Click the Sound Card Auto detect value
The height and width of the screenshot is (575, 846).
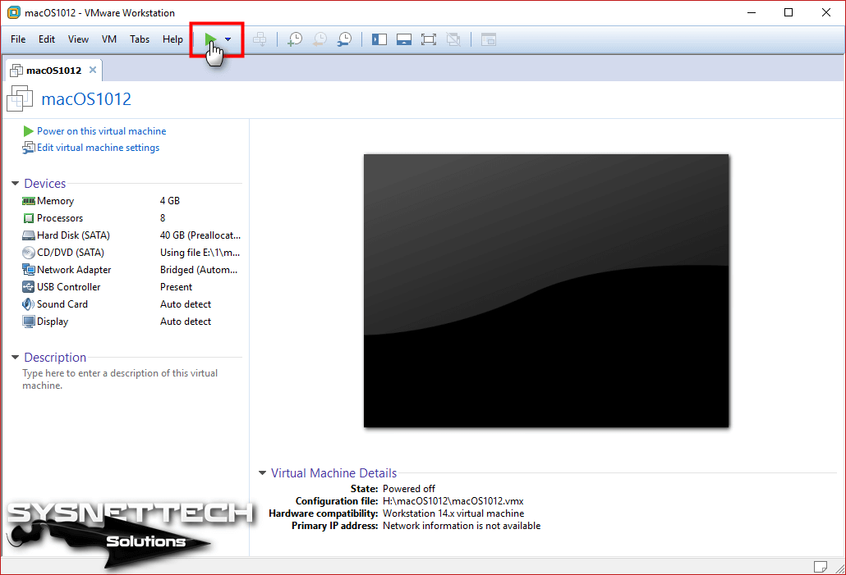click(186, 304)
